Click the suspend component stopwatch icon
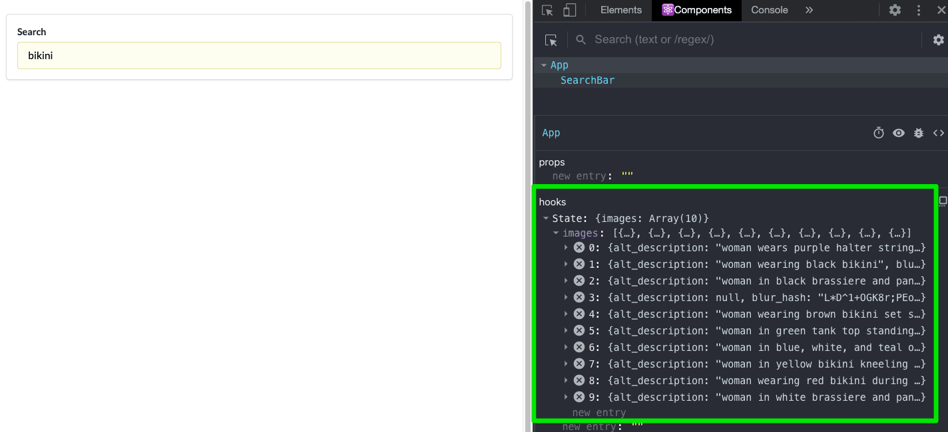 [x=879, y=133]
